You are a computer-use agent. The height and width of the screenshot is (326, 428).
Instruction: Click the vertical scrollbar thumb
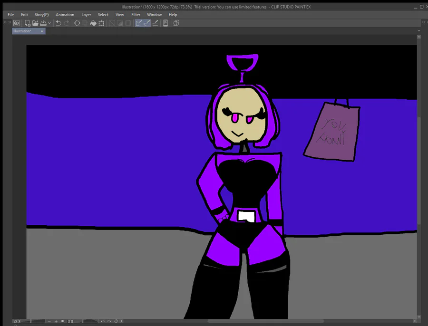pyautogui.click(x=419, y=170)
